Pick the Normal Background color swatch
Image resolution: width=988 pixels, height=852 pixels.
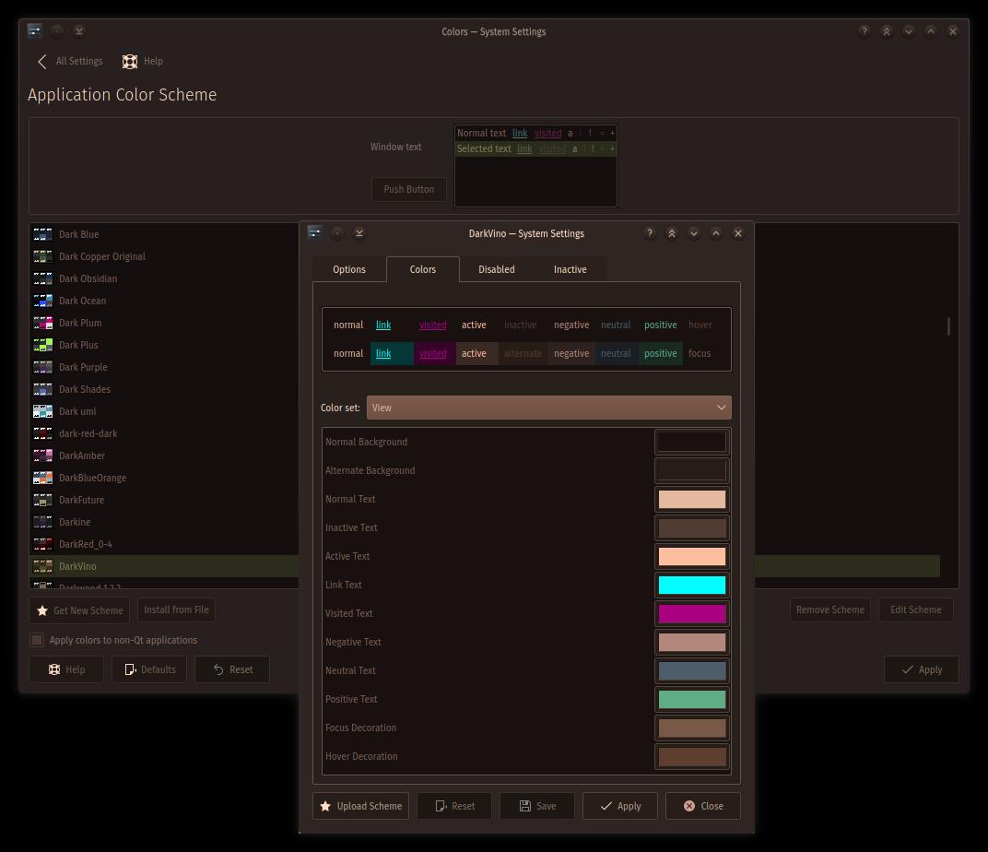pos(692,442)
